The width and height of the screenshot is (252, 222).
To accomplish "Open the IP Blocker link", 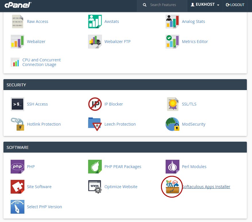I will pos(114,104).
